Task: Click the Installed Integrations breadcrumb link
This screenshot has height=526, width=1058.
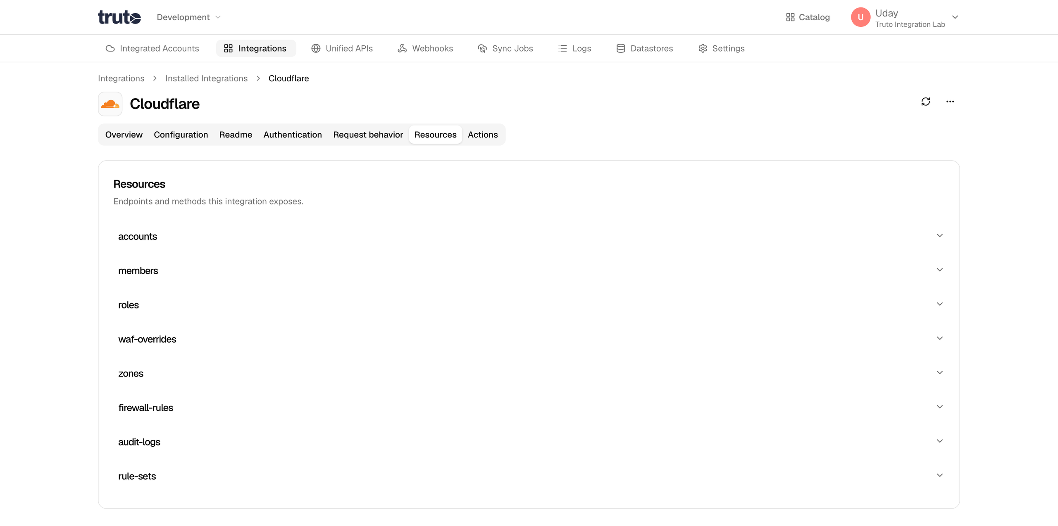Action: coord(206,78)
